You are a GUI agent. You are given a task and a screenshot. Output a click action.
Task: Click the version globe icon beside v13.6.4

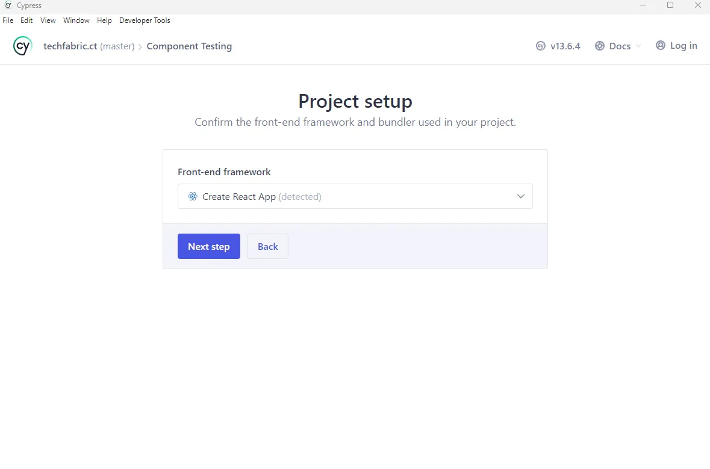(x=540, y=45)
